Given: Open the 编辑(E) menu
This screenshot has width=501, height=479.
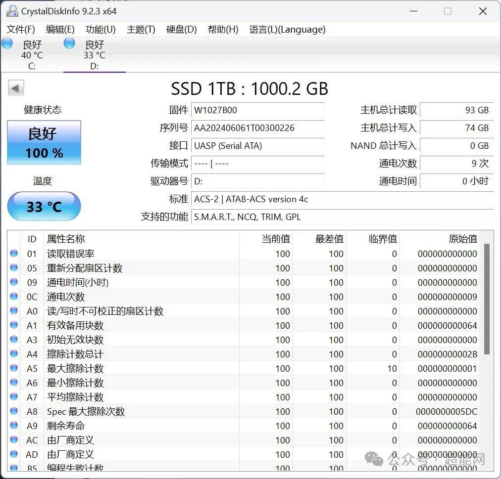Looking at the screenshot, I should (x=60, y=29).
